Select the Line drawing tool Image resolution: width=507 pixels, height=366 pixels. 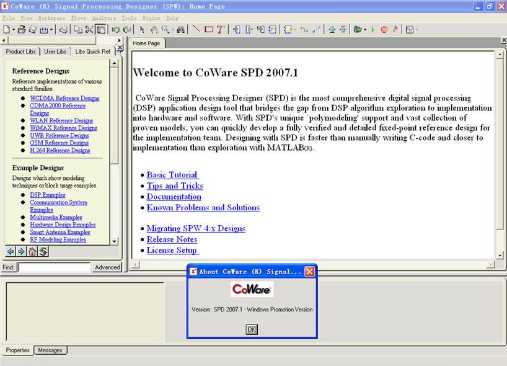tap(196, 30)
